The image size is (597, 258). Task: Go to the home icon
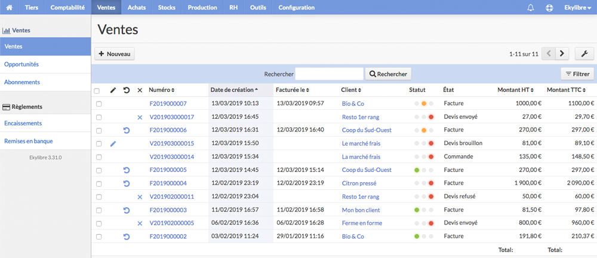10,7
